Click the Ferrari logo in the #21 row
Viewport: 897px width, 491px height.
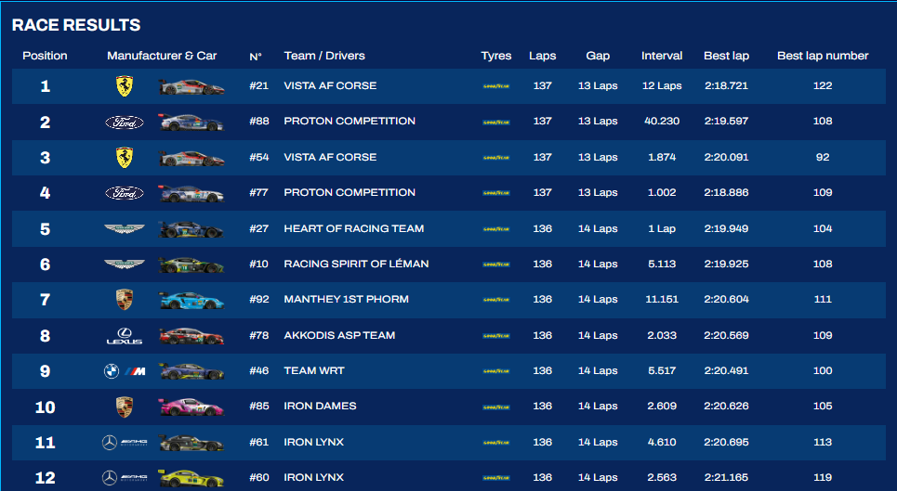pos(125,86)
